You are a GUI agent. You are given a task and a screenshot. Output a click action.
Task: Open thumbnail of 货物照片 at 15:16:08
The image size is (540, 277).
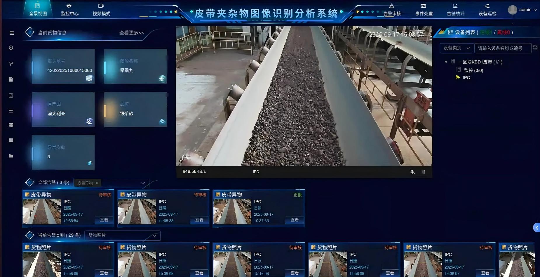[232, 264]
